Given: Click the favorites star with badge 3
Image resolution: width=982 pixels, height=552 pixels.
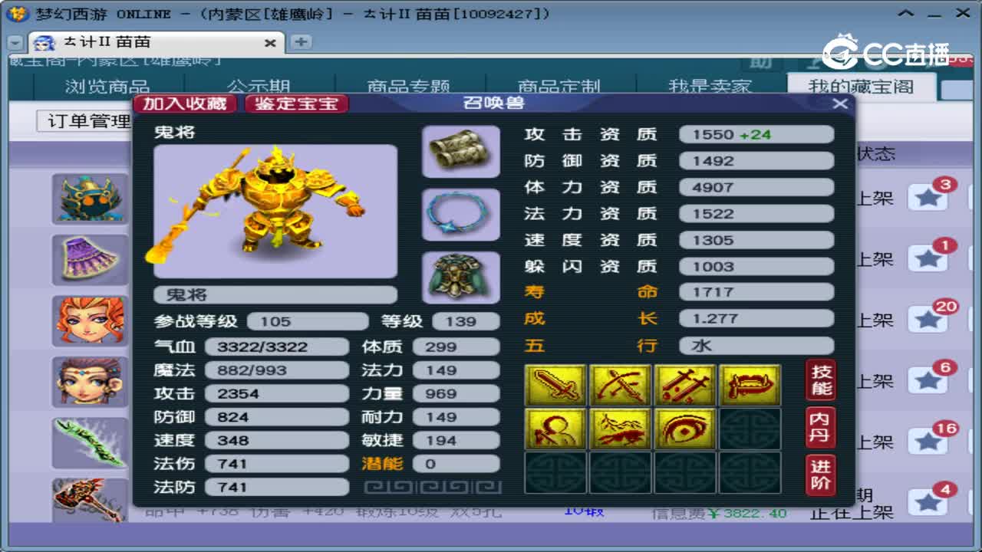Looking at the screenshot, I should [928, 198].
